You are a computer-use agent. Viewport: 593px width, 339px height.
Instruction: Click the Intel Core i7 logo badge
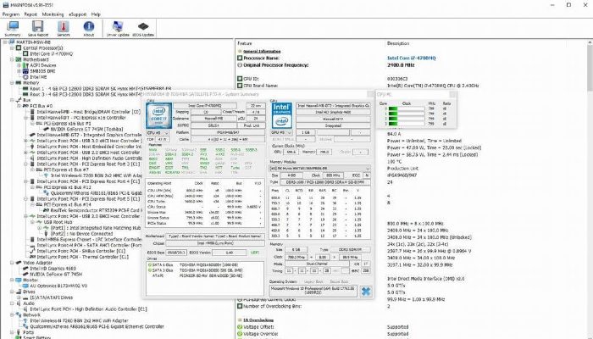click(x=159, y=115)
